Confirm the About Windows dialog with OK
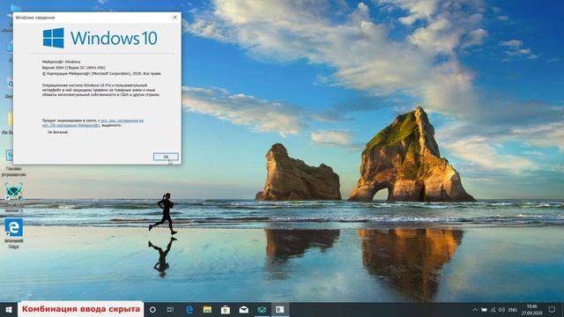 (166, 157)
